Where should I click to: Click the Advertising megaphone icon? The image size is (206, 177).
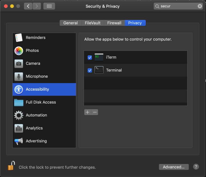click(x=19, y=141)
